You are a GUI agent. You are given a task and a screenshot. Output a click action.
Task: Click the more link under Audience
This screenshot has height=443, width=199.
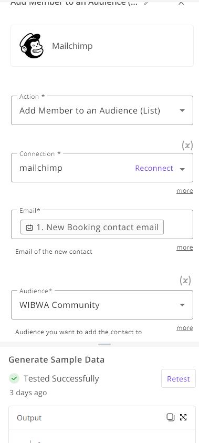point(185,328)
